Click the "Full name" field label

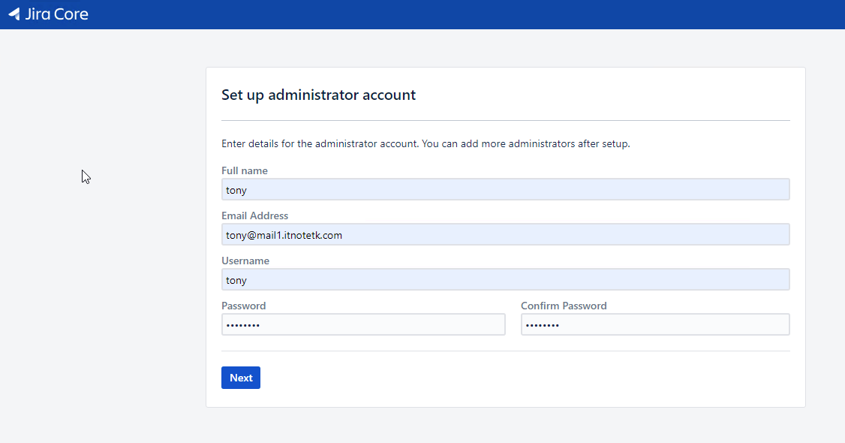pyautogui.click(x=245, y=170)
